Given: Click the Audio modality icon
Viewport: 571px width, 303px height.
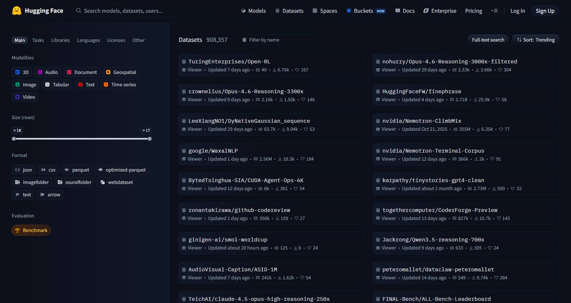Looking at the screenshot, I should point(40,72).
